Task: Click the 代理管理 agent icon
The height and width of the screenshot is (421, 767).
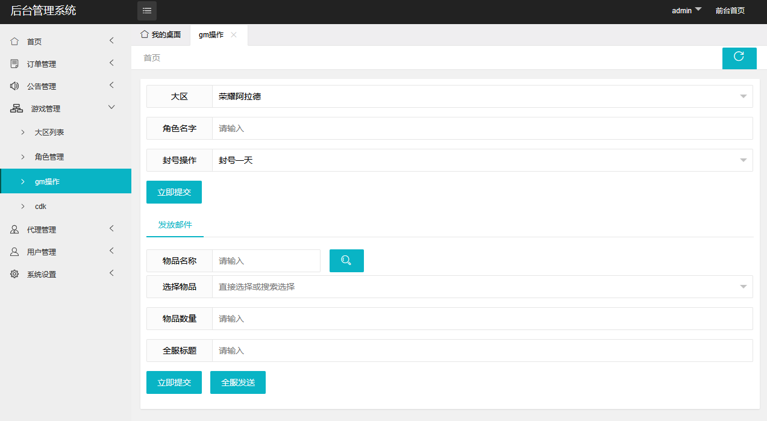Action: point(14,229)
